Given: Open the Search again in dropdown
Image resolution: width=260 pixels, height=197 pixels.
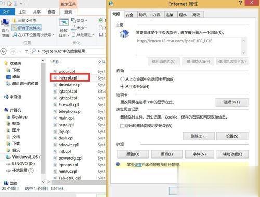Looking at the screenshot, I should pyautogui.click(x=34, y=35).
